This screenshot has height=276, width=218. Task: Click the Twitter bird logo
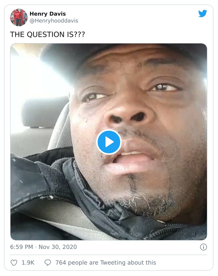[x=202, y=14]
